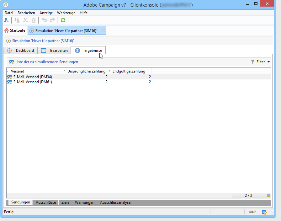Click the green refresh icon
Viewport: 281px width, 221px height.
63,20
